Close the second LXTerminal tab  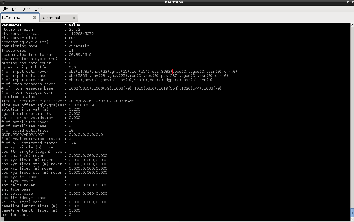coord(74,18)
